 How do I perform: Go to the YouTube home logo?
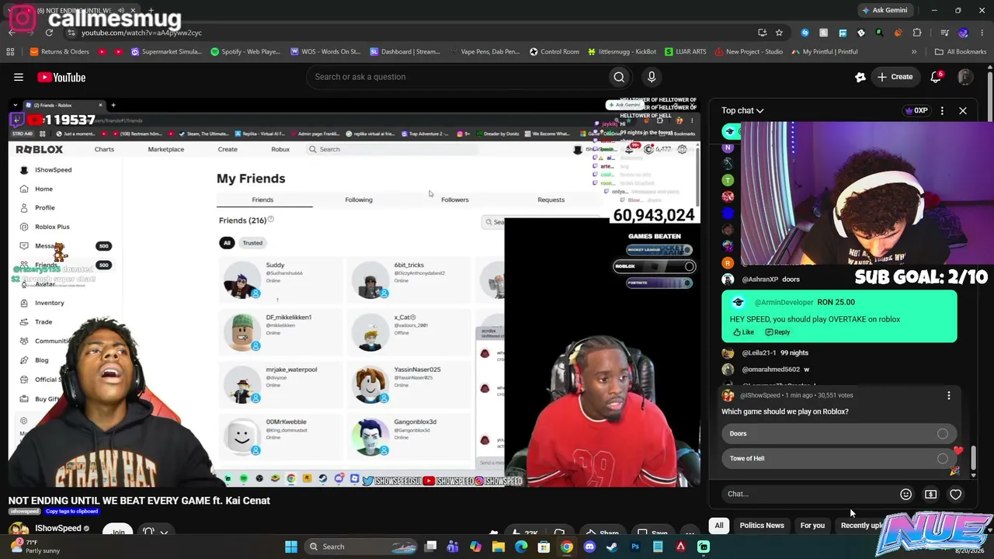61,77
